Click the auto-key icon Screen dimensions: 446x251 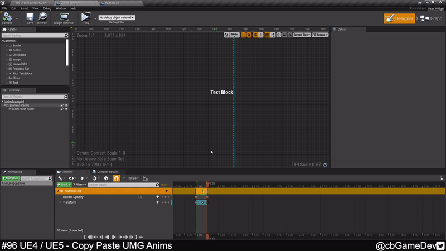(106, 178)
